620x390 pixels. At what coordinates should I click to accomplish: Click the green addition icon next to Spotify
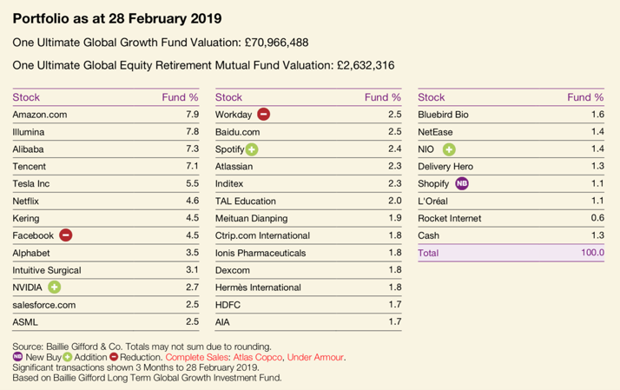252,149
